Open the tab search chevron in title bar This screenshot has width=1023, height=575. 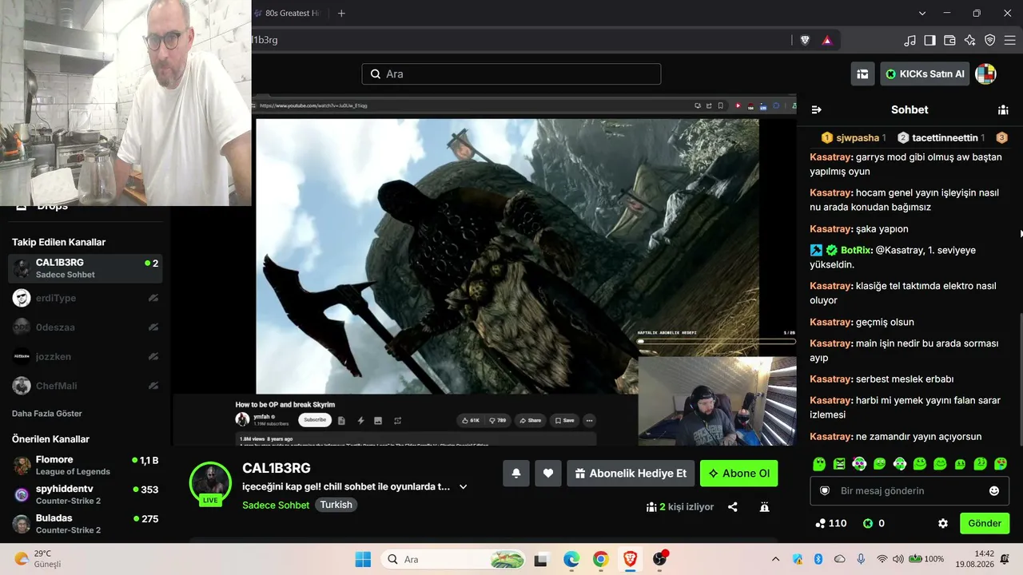(922, 13)
